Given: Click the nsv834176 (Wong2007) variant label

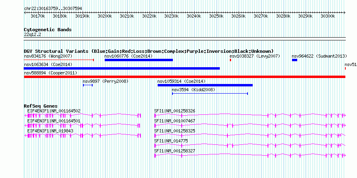Looking at the screenshot, I should click(48, 56).
